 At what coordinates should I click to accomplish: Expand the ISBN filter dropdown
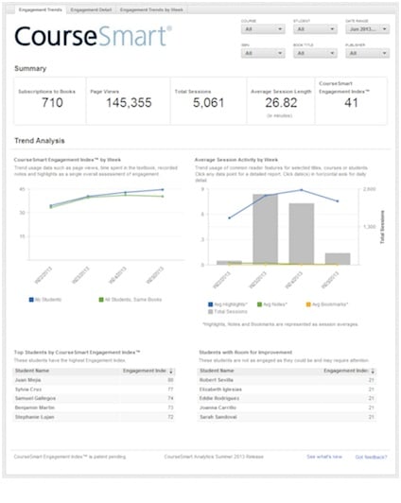click(263, 53)
